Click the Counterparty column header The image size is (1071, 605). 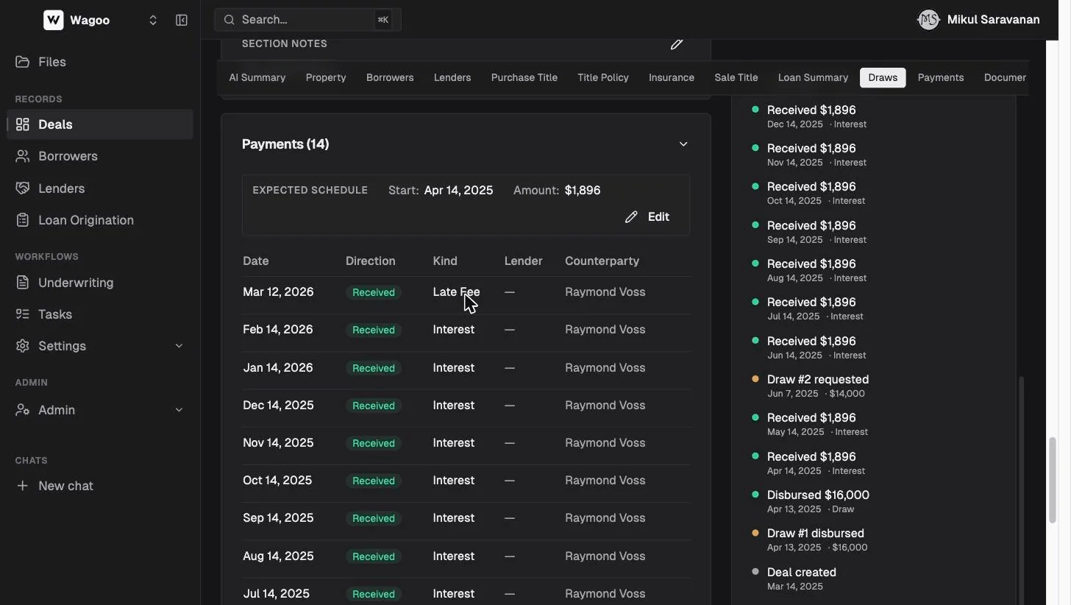click(602, 261)
